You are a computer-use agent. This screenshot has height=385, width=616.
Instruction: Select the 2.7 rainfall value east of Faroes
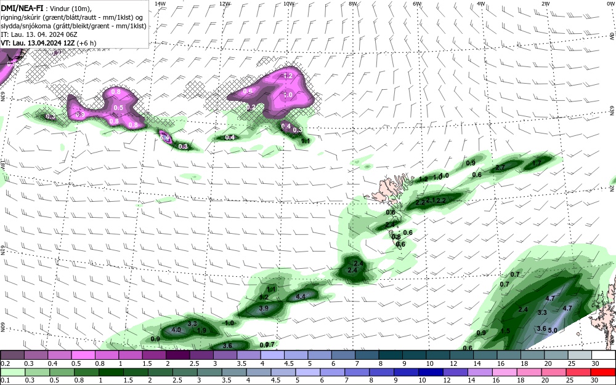coord(500,167)
